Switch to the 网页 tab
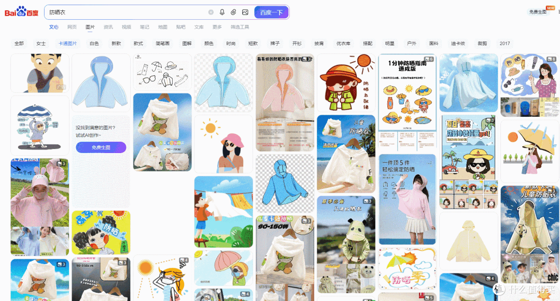 tap(72, 27)
